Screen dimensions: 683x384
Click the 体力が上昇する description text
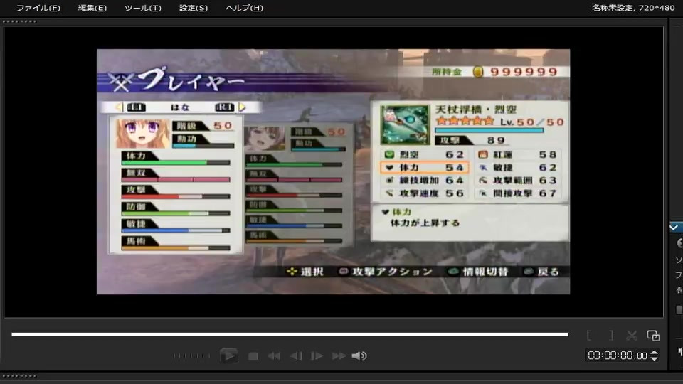pyautogui.click(x=425, y=223)
